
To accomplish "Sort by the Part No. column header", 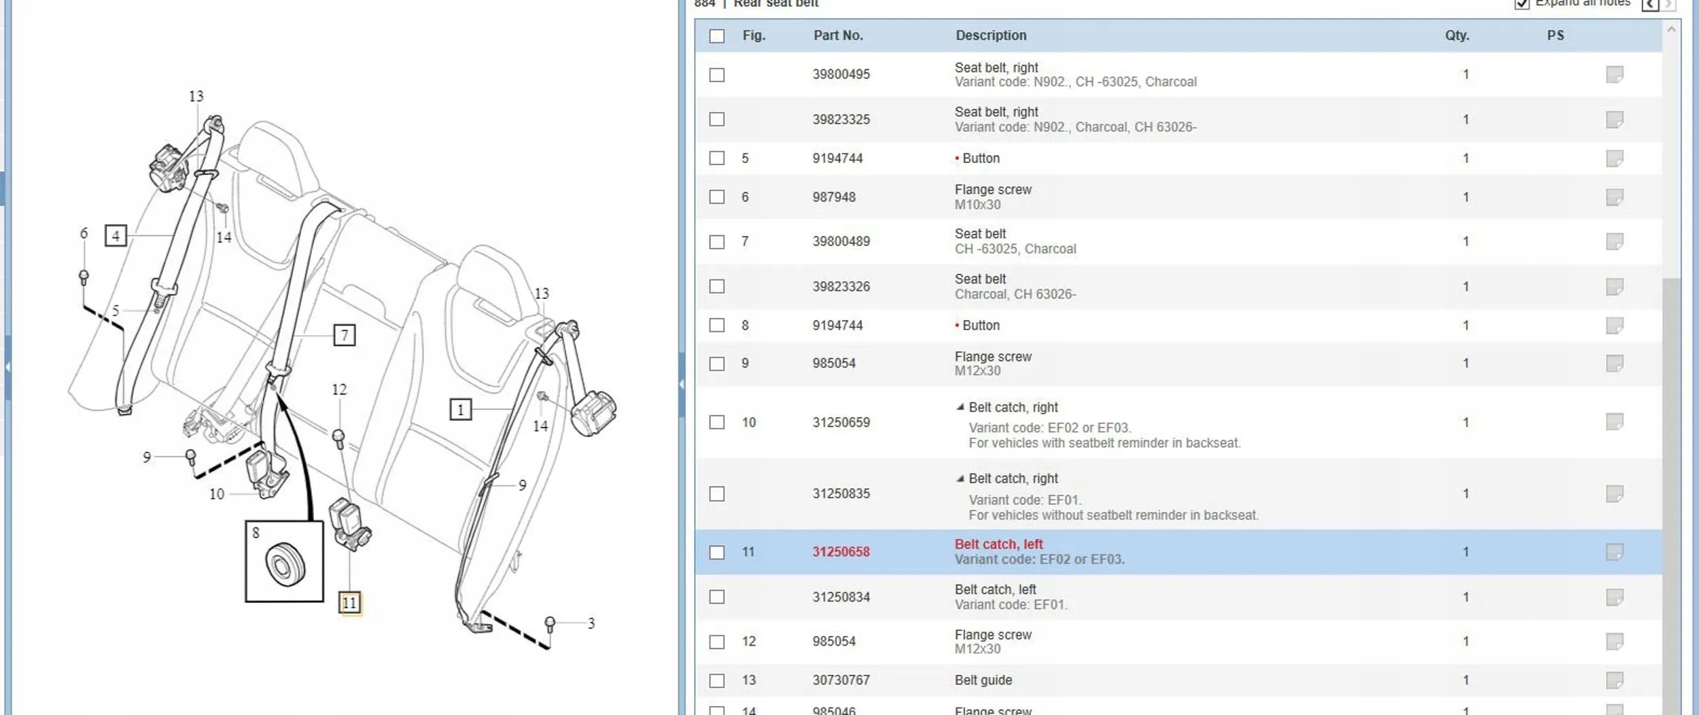I will [x=838, y=35].
